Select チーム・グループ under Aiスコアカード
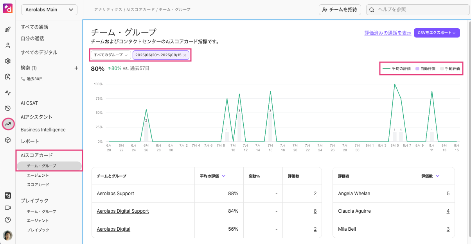Screen dimensions: 471x244 [x=49, y=166]
